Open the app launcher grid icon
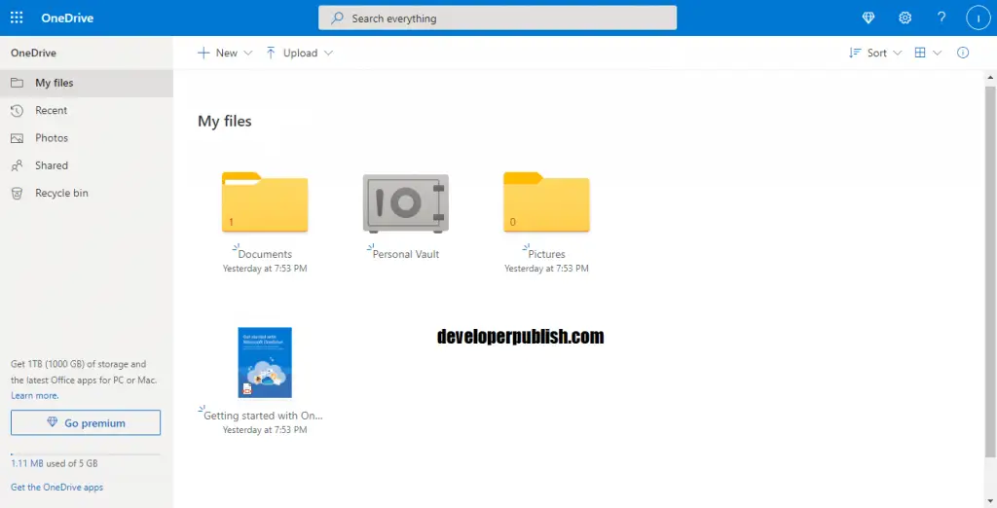997x508 pixels. click(18, 18)
